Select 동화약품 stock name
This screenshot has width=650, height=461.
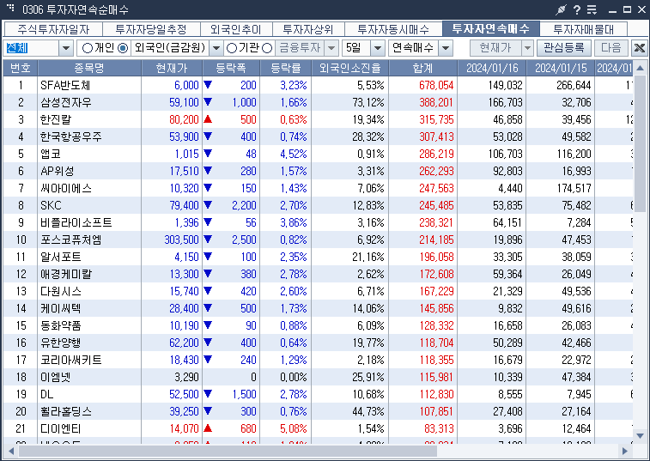(60, 326)
